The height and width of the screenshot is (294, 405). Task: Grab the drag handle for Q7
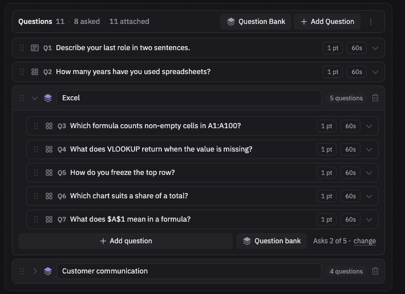[x=36, y=219]
